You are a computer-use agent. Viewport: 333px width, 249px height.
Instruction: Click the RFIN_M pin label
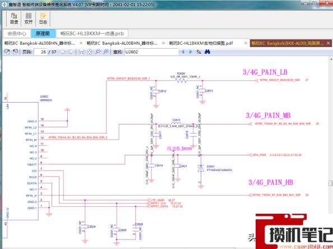click(x=31, y=140)
